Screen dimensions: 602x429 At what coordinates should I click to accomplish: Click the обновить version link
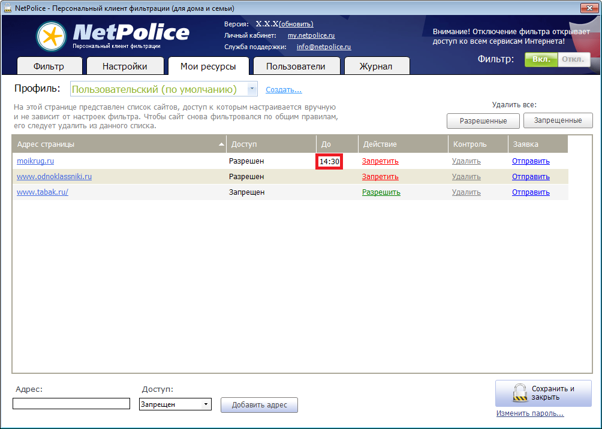tap(296, 24)
